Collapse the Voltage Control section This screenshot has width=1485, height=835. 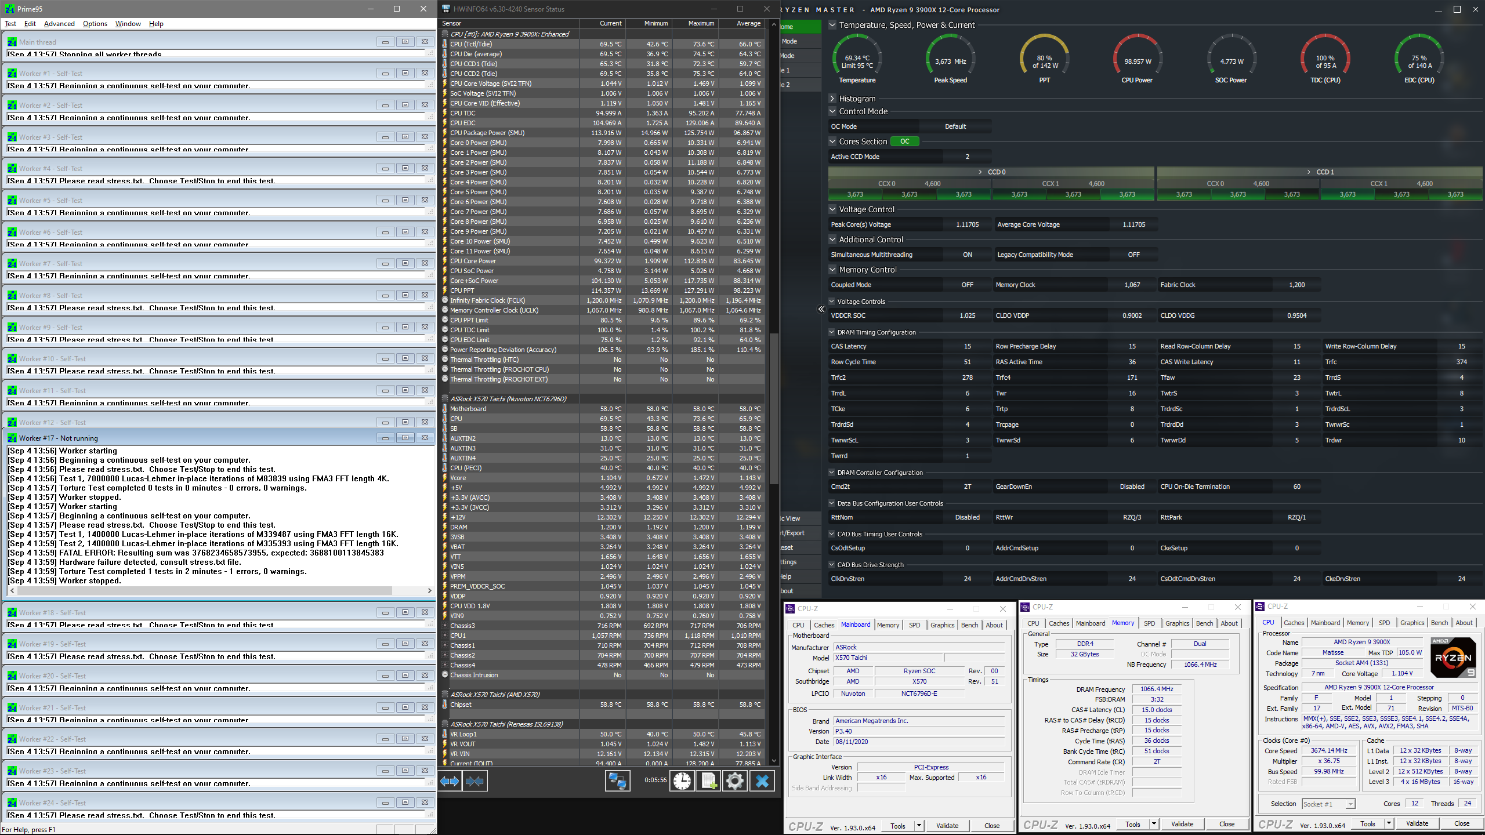[x=832, y=209]
